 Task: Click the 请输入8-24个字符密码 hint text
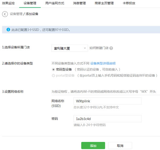click(90, 125)
